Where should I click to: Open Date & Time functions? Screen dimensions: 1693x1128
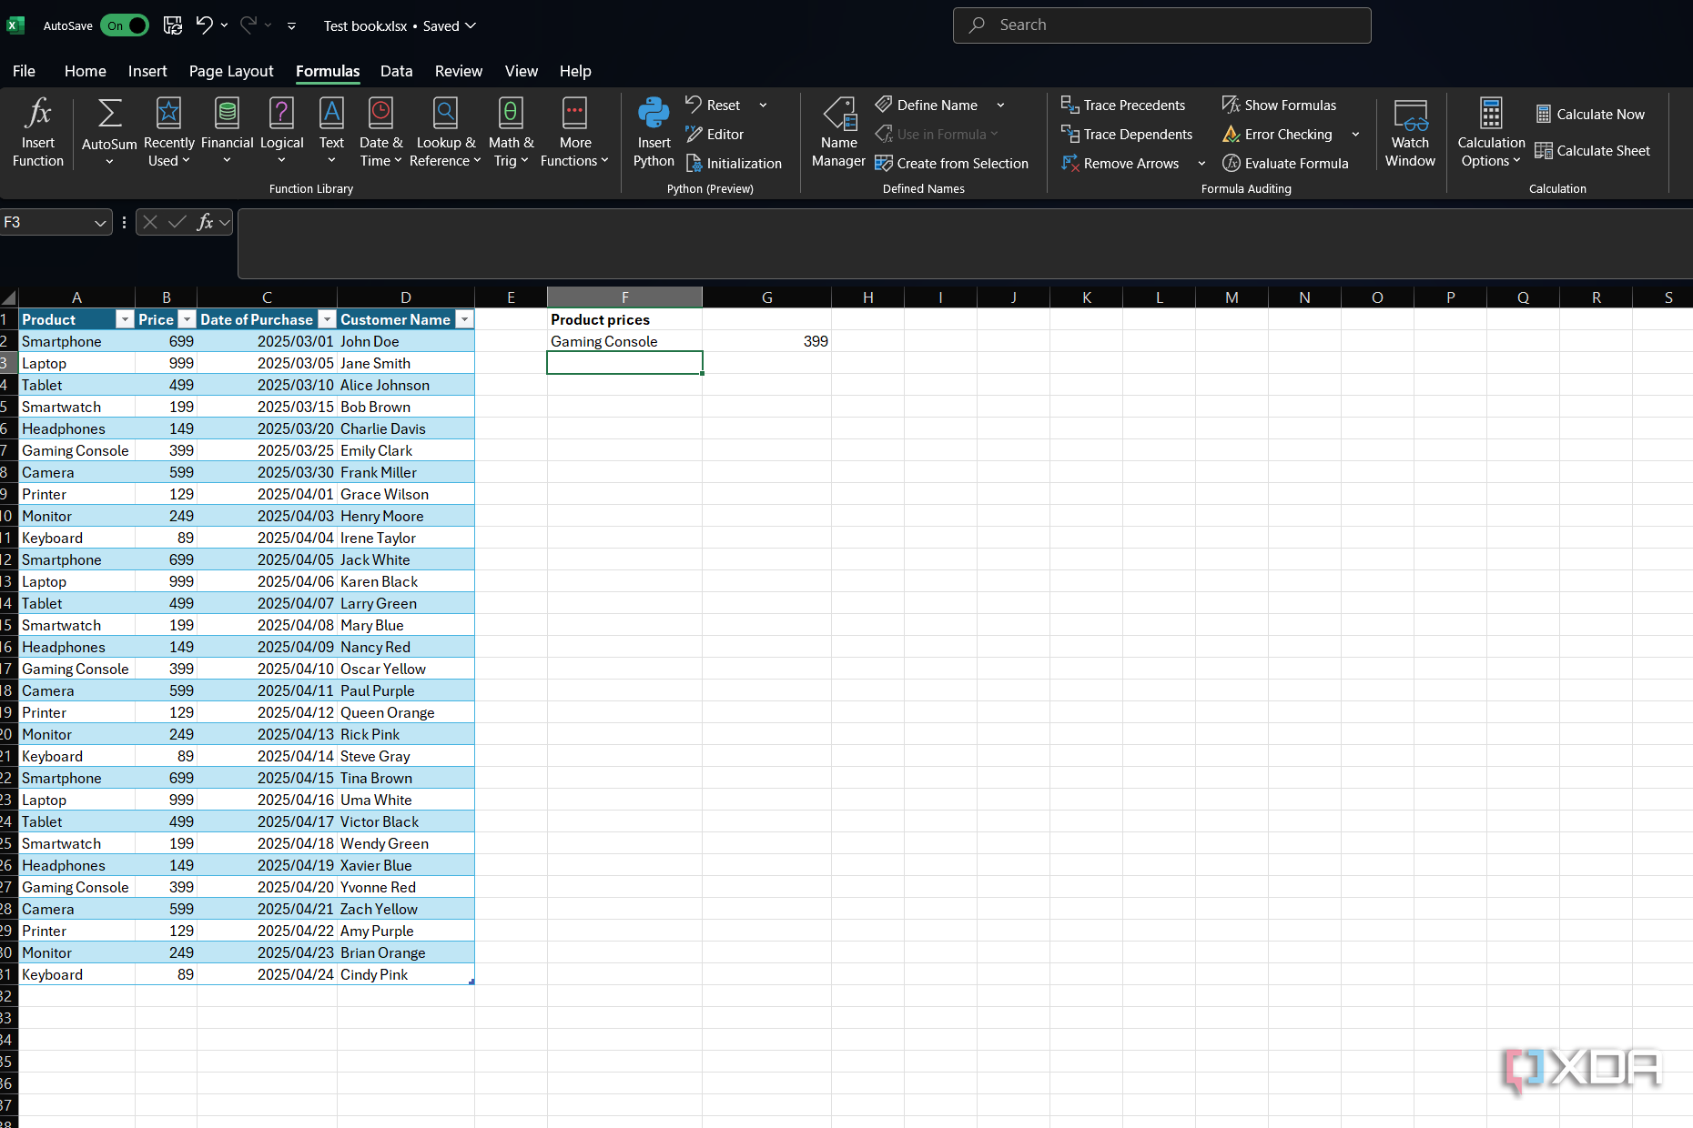(380, 133)
